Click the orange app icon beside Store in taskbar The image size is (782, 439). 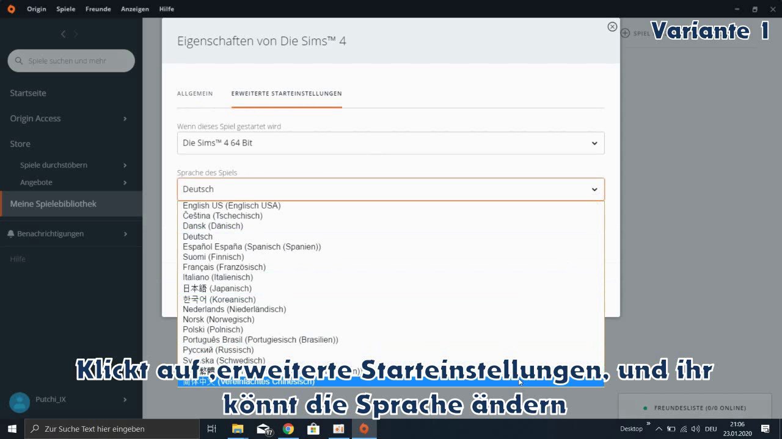tap(338, 429)
